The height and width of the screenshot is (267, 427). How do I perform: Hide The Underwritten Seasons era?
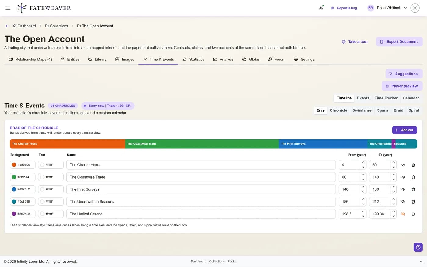coord(403,202)
